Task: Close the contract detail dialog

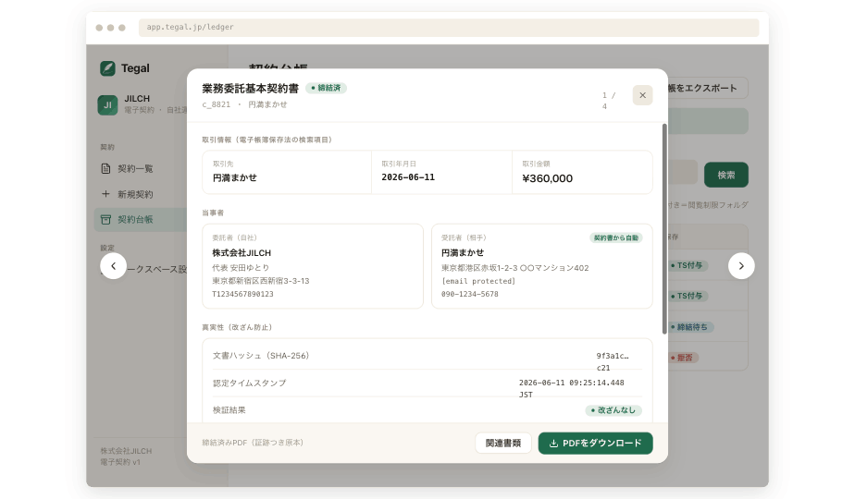Action: (642, 95)
